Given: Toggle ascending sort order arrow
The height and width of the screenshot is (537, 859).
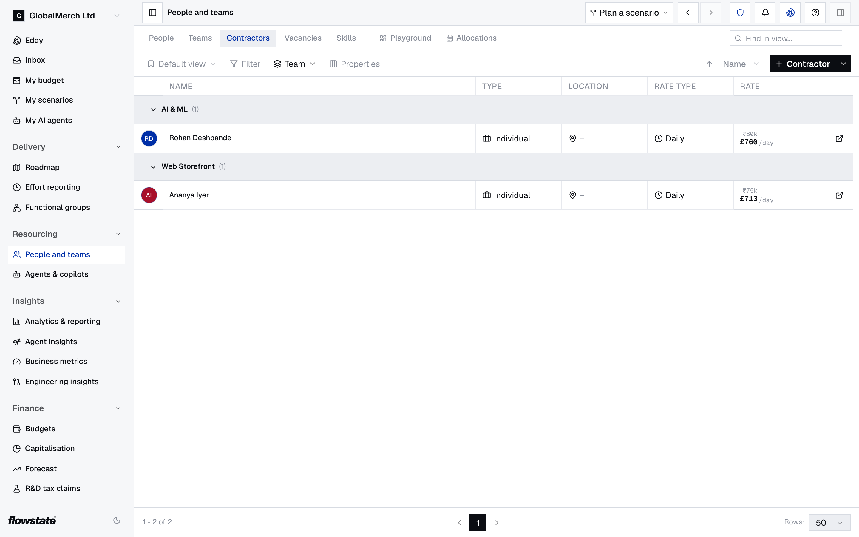Looking at the screenshot, I should click(x=709, y=64).
